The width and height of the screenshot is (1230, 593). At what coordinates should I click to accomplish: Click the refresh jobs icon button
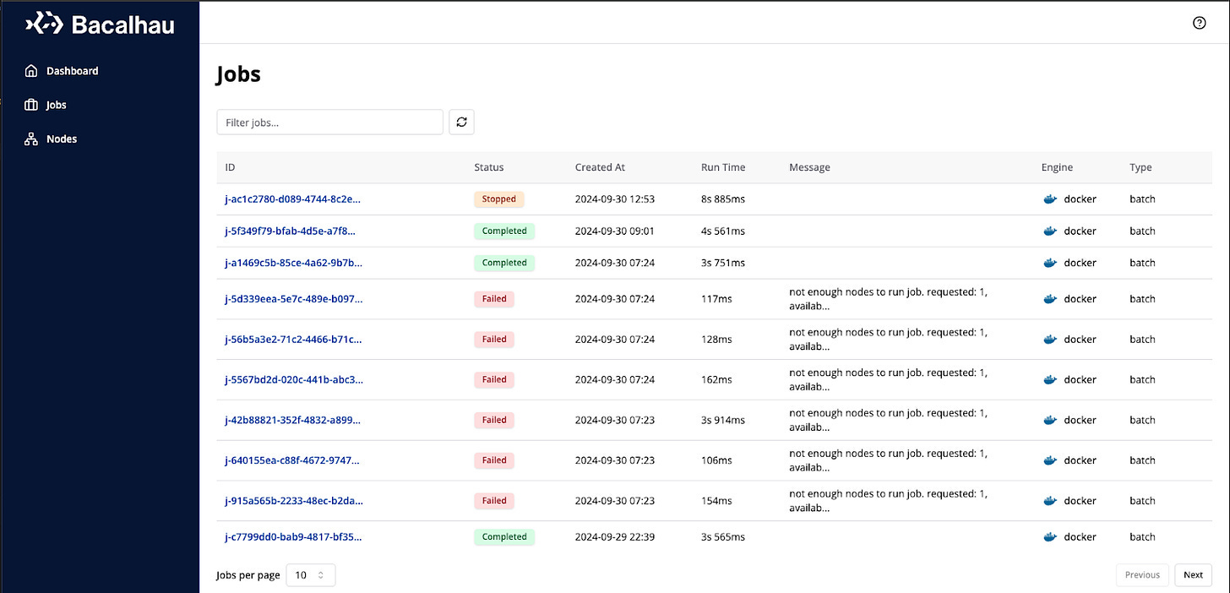[x=461, y=122]
